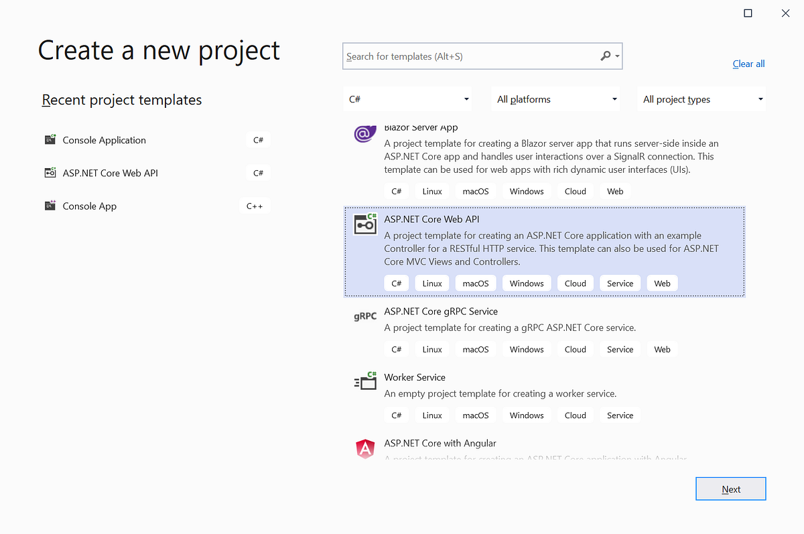Select the gRPC service template icon
The image size is (804, 534).
pos(364,316)
